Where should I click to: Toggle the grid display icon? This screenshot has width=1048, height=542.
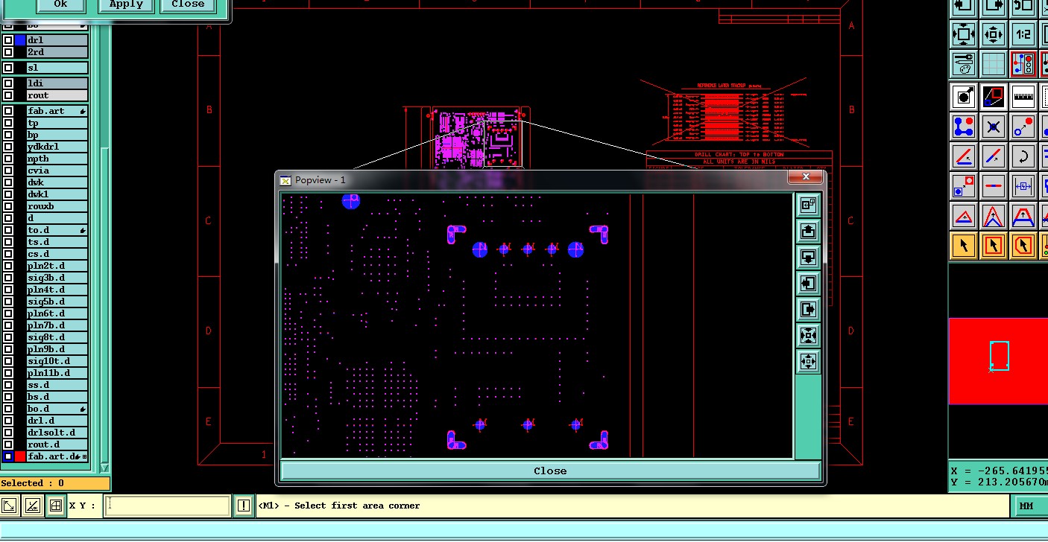pos(993,64)
